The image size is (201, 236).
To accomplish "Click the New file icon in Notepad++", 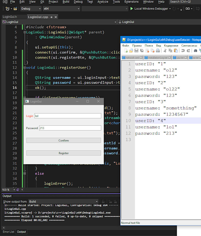I will tap(126, 51).
